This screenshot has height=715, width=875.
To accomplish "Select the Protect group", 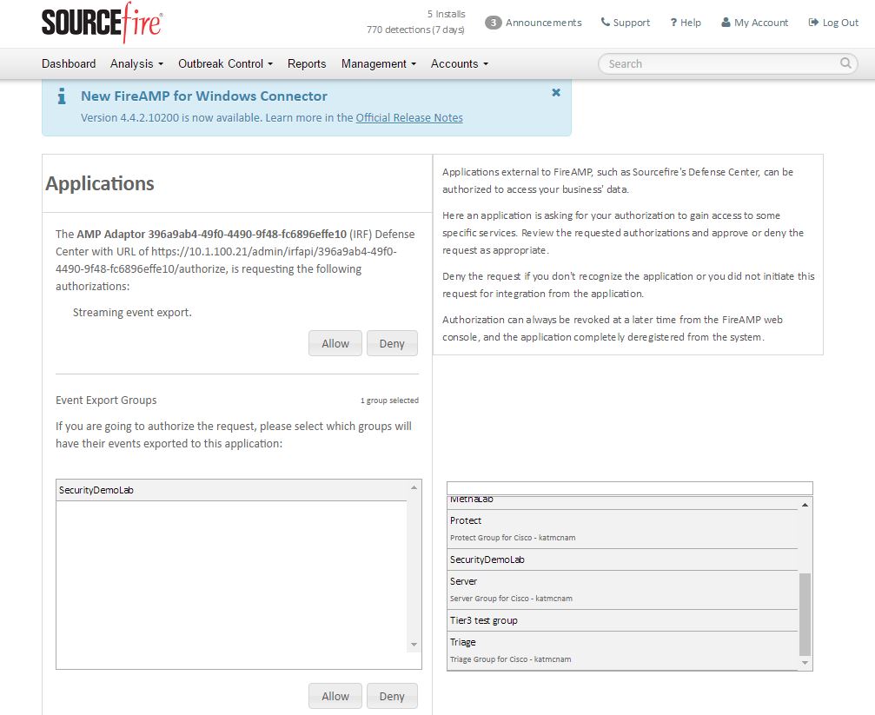I will pos(623,528).
